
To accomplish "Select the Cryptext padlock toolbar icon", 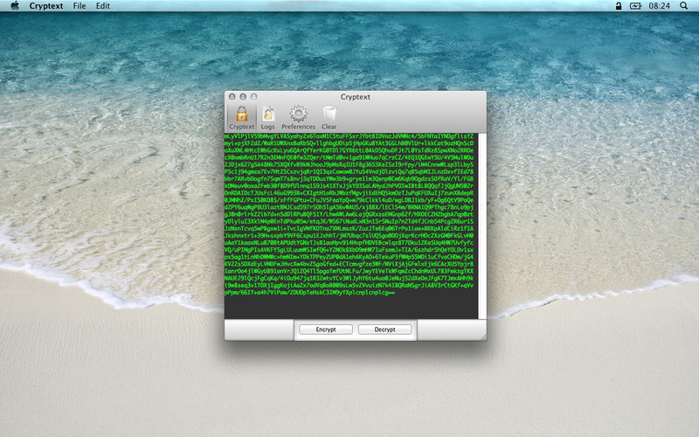I will pos(242,114).
